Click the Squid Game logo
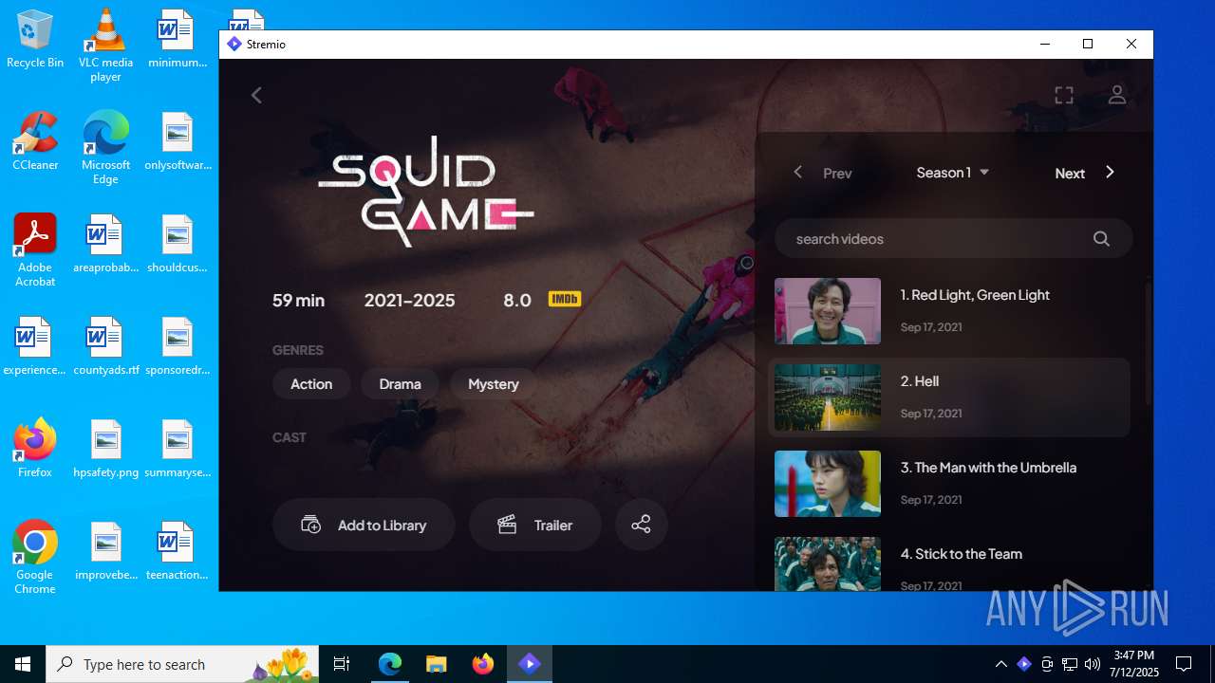This screenshot has width=1215, height=683. point(425,191)
